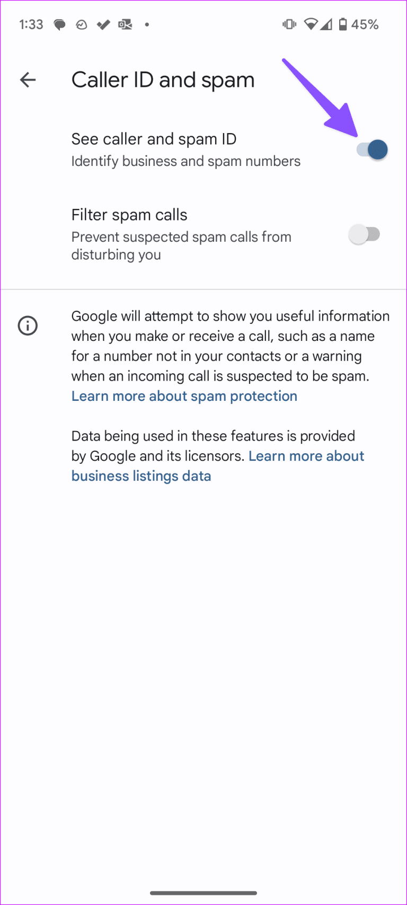Tap the checkmark notification icon in status bar
Screen dimensions: 407x905
pos(103,24)
